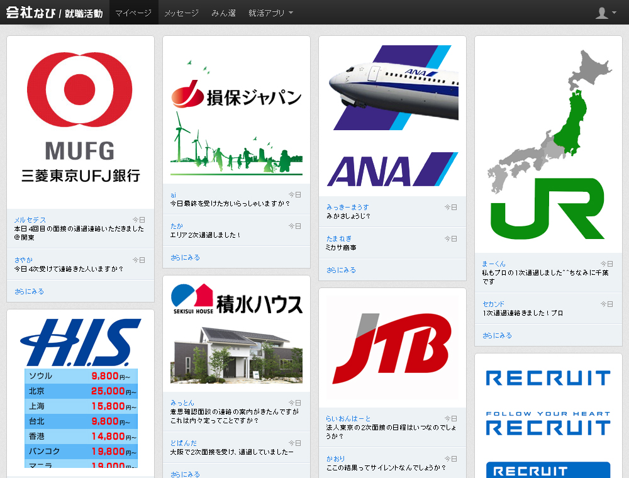Click 今日 timestamp on みっきーまうす comment
The height and width of the screenshot is (478, 629).
(x=451, y=207)
